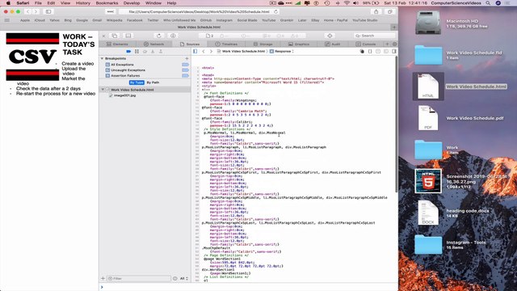Open the Develop menu
The height and width of the screenshot is (291, 517).
(132, 3)
